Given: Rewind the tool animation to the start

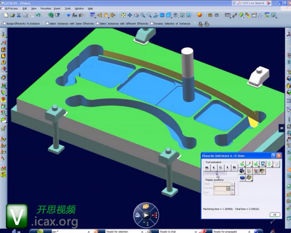Looking at the screenshot, I should click(207, 167).
